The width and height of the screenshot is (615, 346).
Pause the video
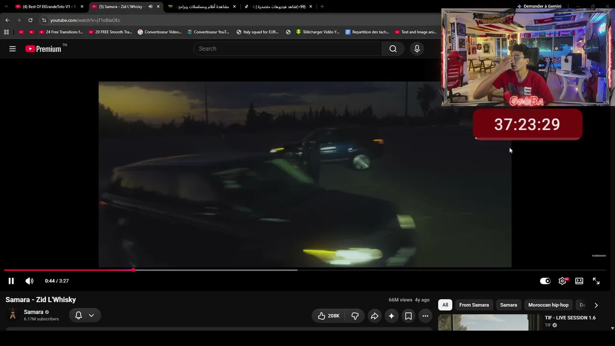pos(11,281)
